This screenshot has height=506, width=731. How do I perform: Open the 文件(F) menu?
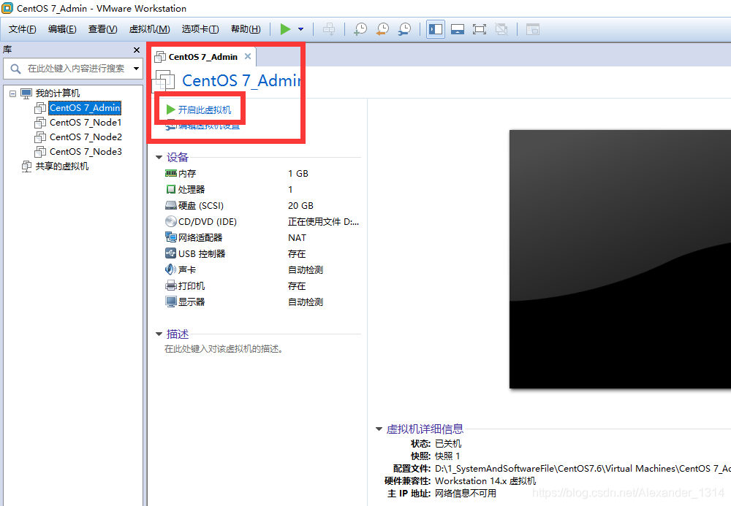click(22, 29)
